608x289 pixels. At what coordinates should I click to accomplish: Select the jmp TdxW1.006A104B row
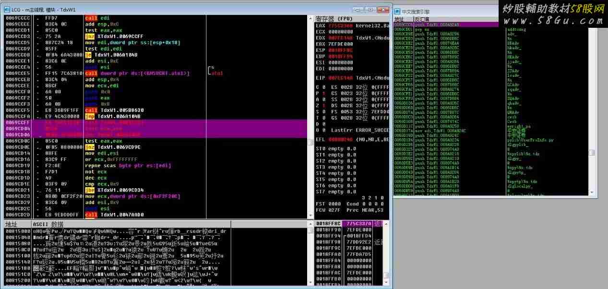pyautogui.click(x=155, y=116)
